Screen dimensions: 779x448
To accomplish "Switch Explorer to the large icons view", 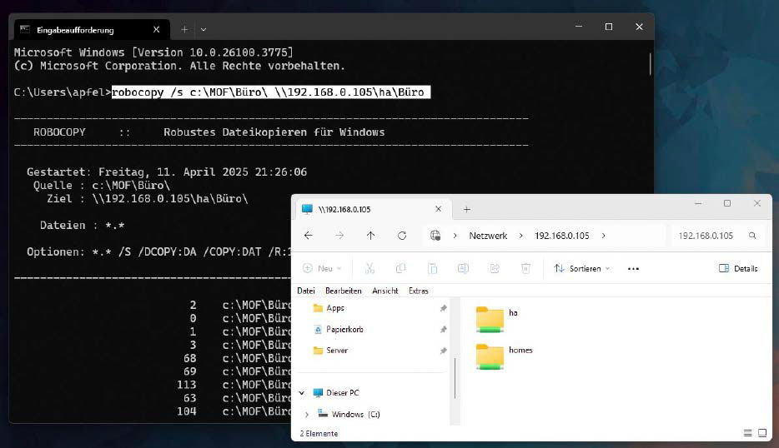I will (x=762, y=433).
